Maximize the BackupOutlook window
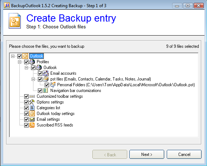 pyautogui.click(x=188, y=6)
